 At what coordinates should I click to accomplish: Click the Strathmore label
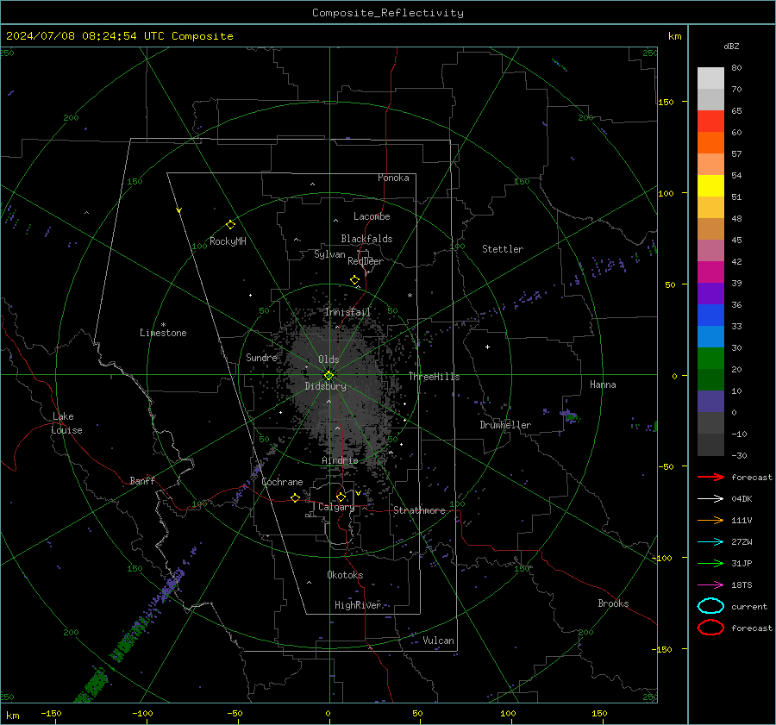pyautogui.click(x=419, y=510)
